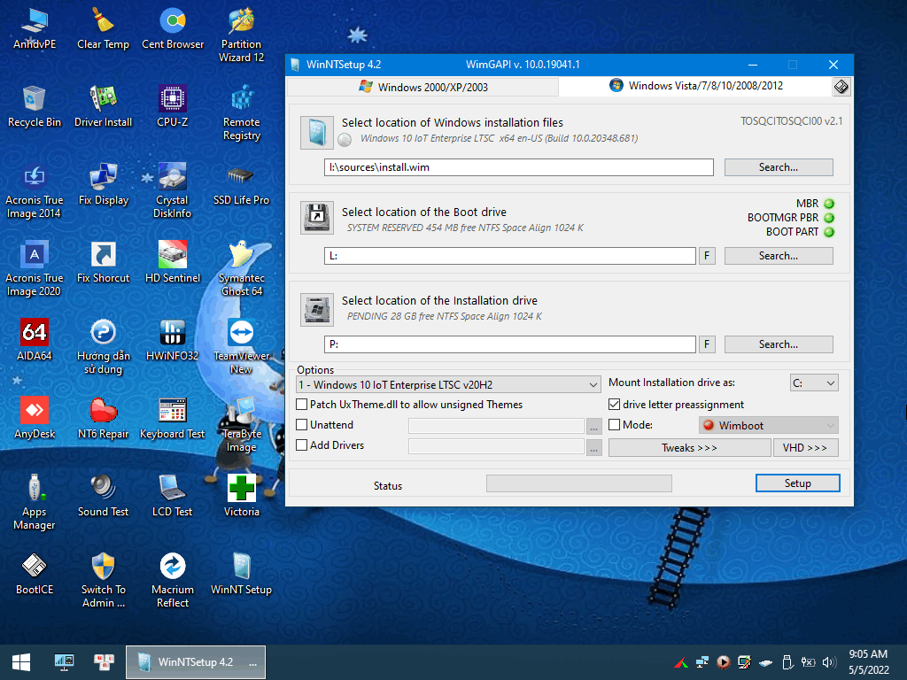Click the install.wim path field

point(519,167)
